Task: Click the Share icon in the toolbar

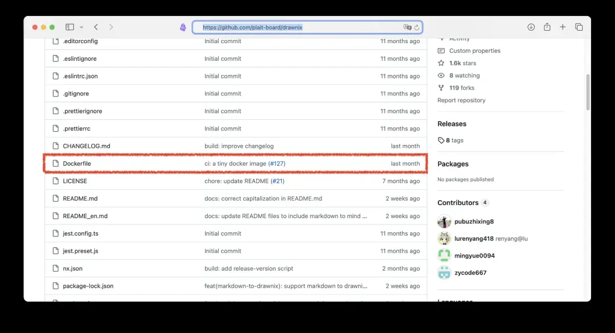Action: (547, 27)
